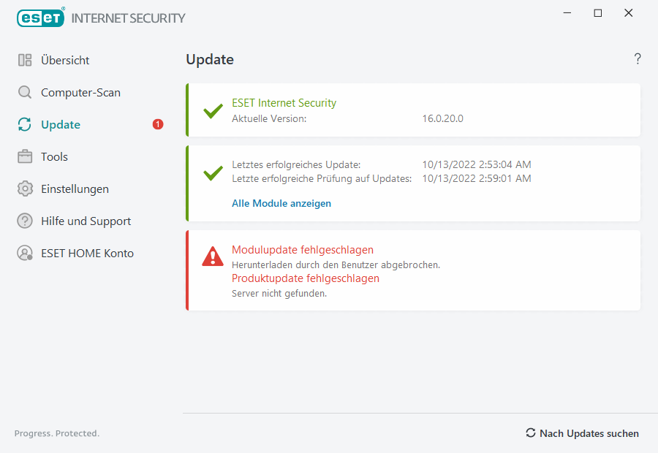658x453 pixels.
Task: Go to the Computer-Scan section
Action: coord(80,93)
